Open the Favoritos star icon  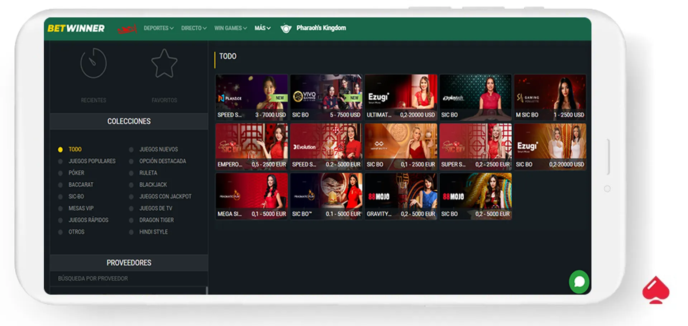pyautogui.click(x=164, y=63)
